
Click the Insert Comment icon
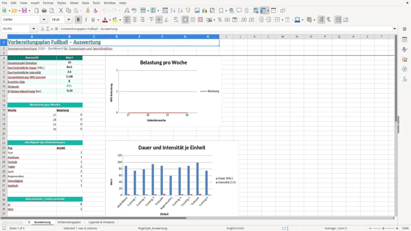239,10
